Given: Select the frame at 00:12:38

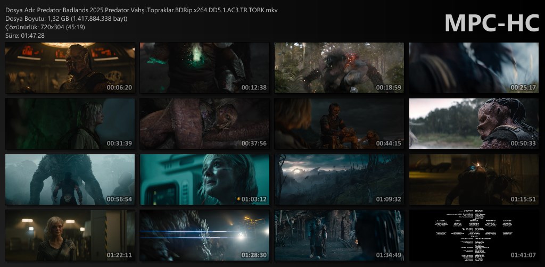Looking at the screenshot, I should (204, 68).
